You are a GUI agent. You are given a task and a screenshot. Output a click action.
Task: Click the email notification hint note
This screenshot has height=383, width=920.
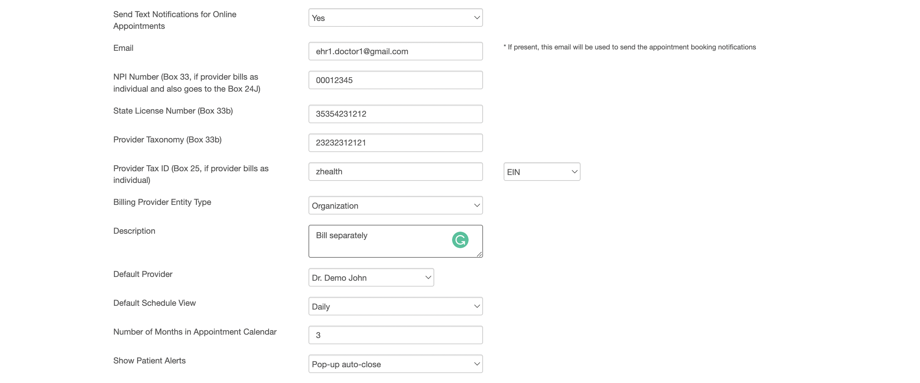629,47
